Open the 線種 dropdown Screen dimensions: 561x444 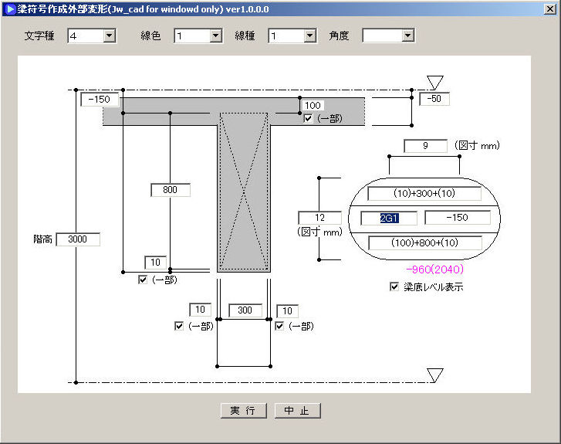tap(309, 36)
